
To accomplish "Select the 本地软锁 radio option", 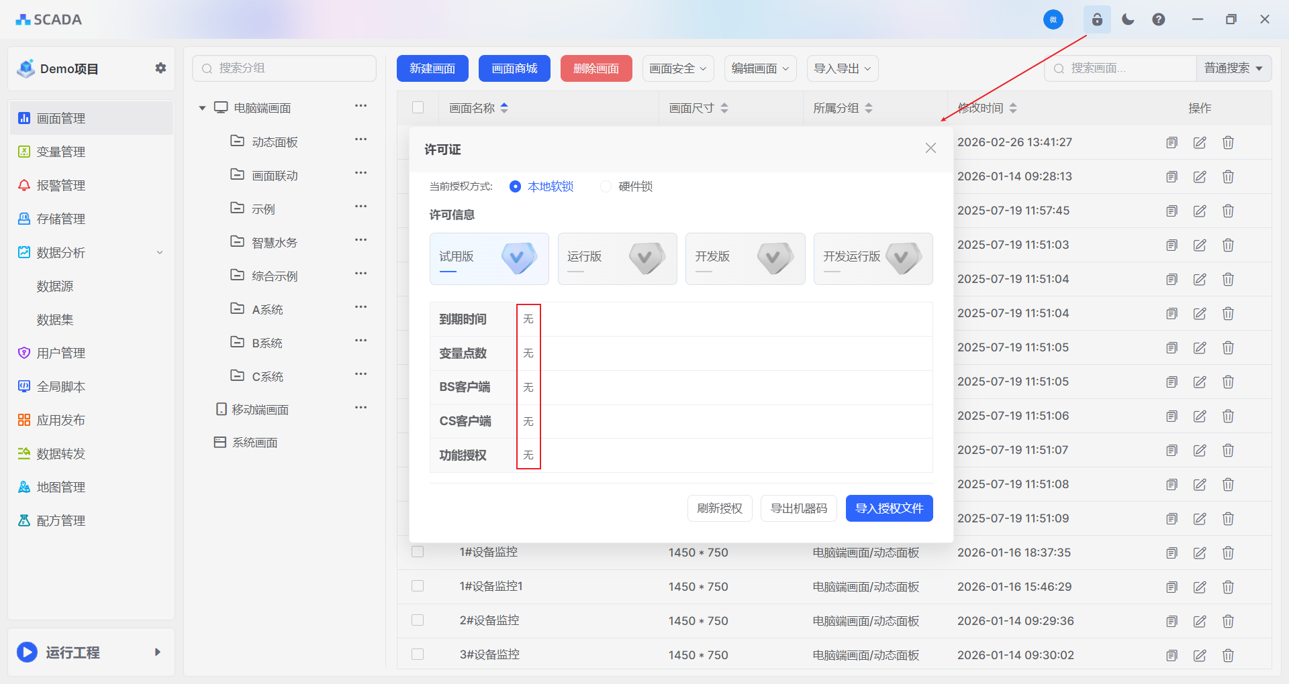I will pyautogui.click(x=516, y=186).
